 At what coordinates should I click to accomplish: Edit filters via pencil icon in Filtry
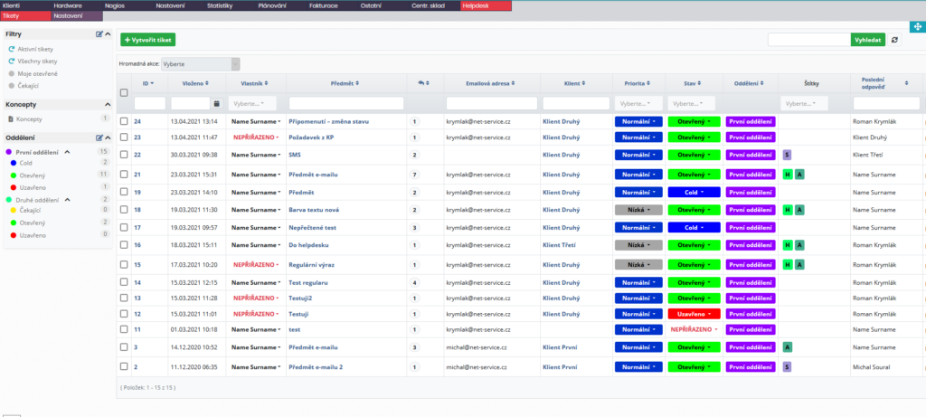[x=99, y=34]
